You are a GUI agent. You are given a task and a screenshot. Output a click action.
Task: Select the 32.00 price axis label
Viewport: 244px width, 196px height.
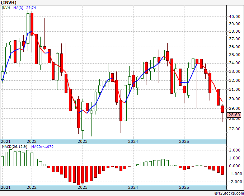[x=235, y=80]
